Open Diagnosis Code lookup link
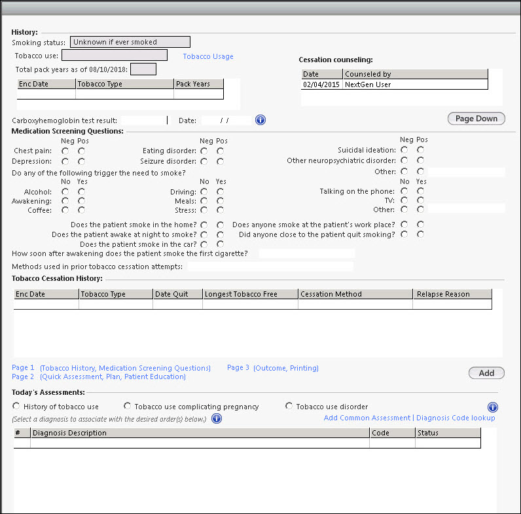The image size is (521, 514). pos(456,418)
